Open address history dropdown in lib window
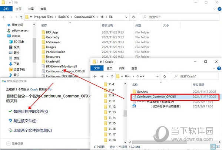The image size is (222, 150). tap(126, 17)
